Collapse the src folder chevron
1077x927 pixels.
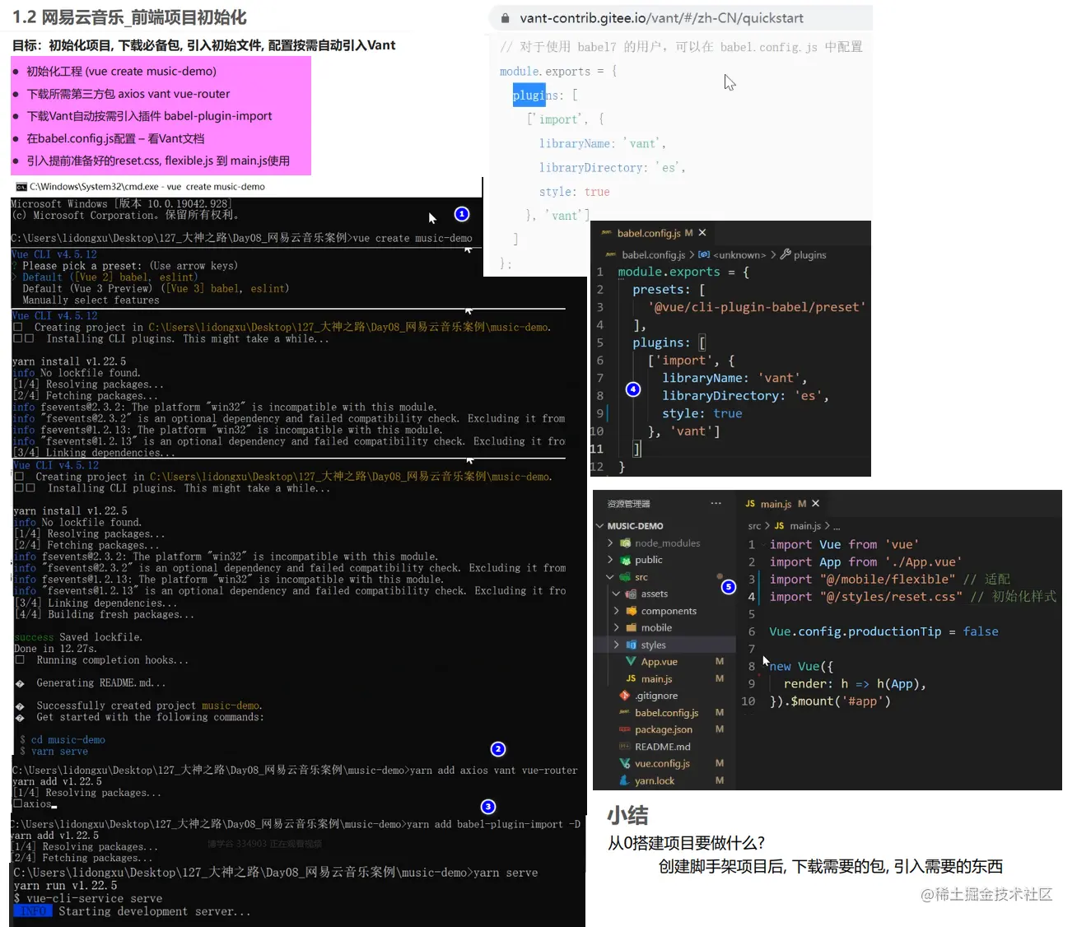click(610, 577)
